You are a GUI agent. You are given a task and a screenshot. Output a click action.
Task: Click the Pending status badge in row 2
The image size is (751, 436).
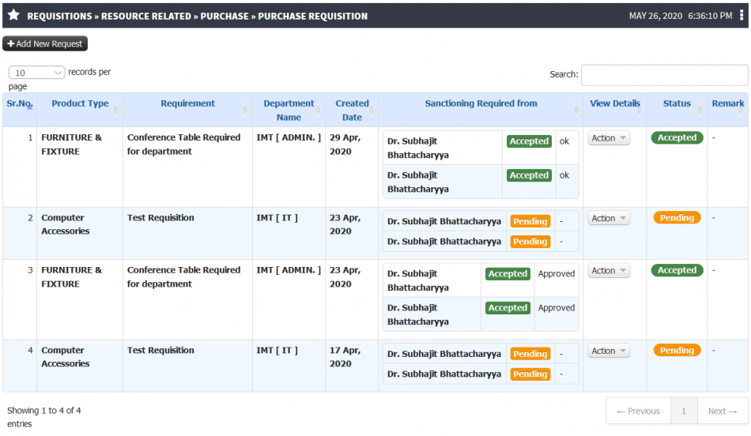[x=677, y=218]
